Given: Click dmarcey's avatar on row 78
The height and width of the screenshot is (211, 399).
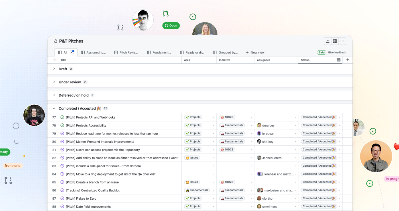Looking at the screenshot, I should tap(259, 125).
